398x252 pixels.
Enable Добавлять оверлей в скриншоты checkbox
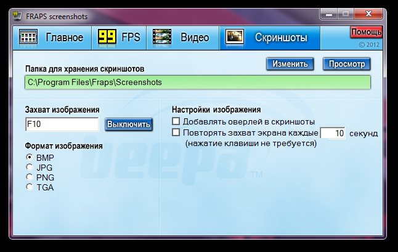[176, 121]
